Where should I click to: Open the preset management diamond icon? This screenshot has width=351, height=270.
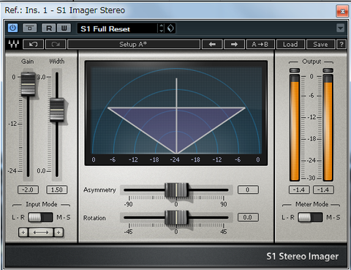(170, 29)
